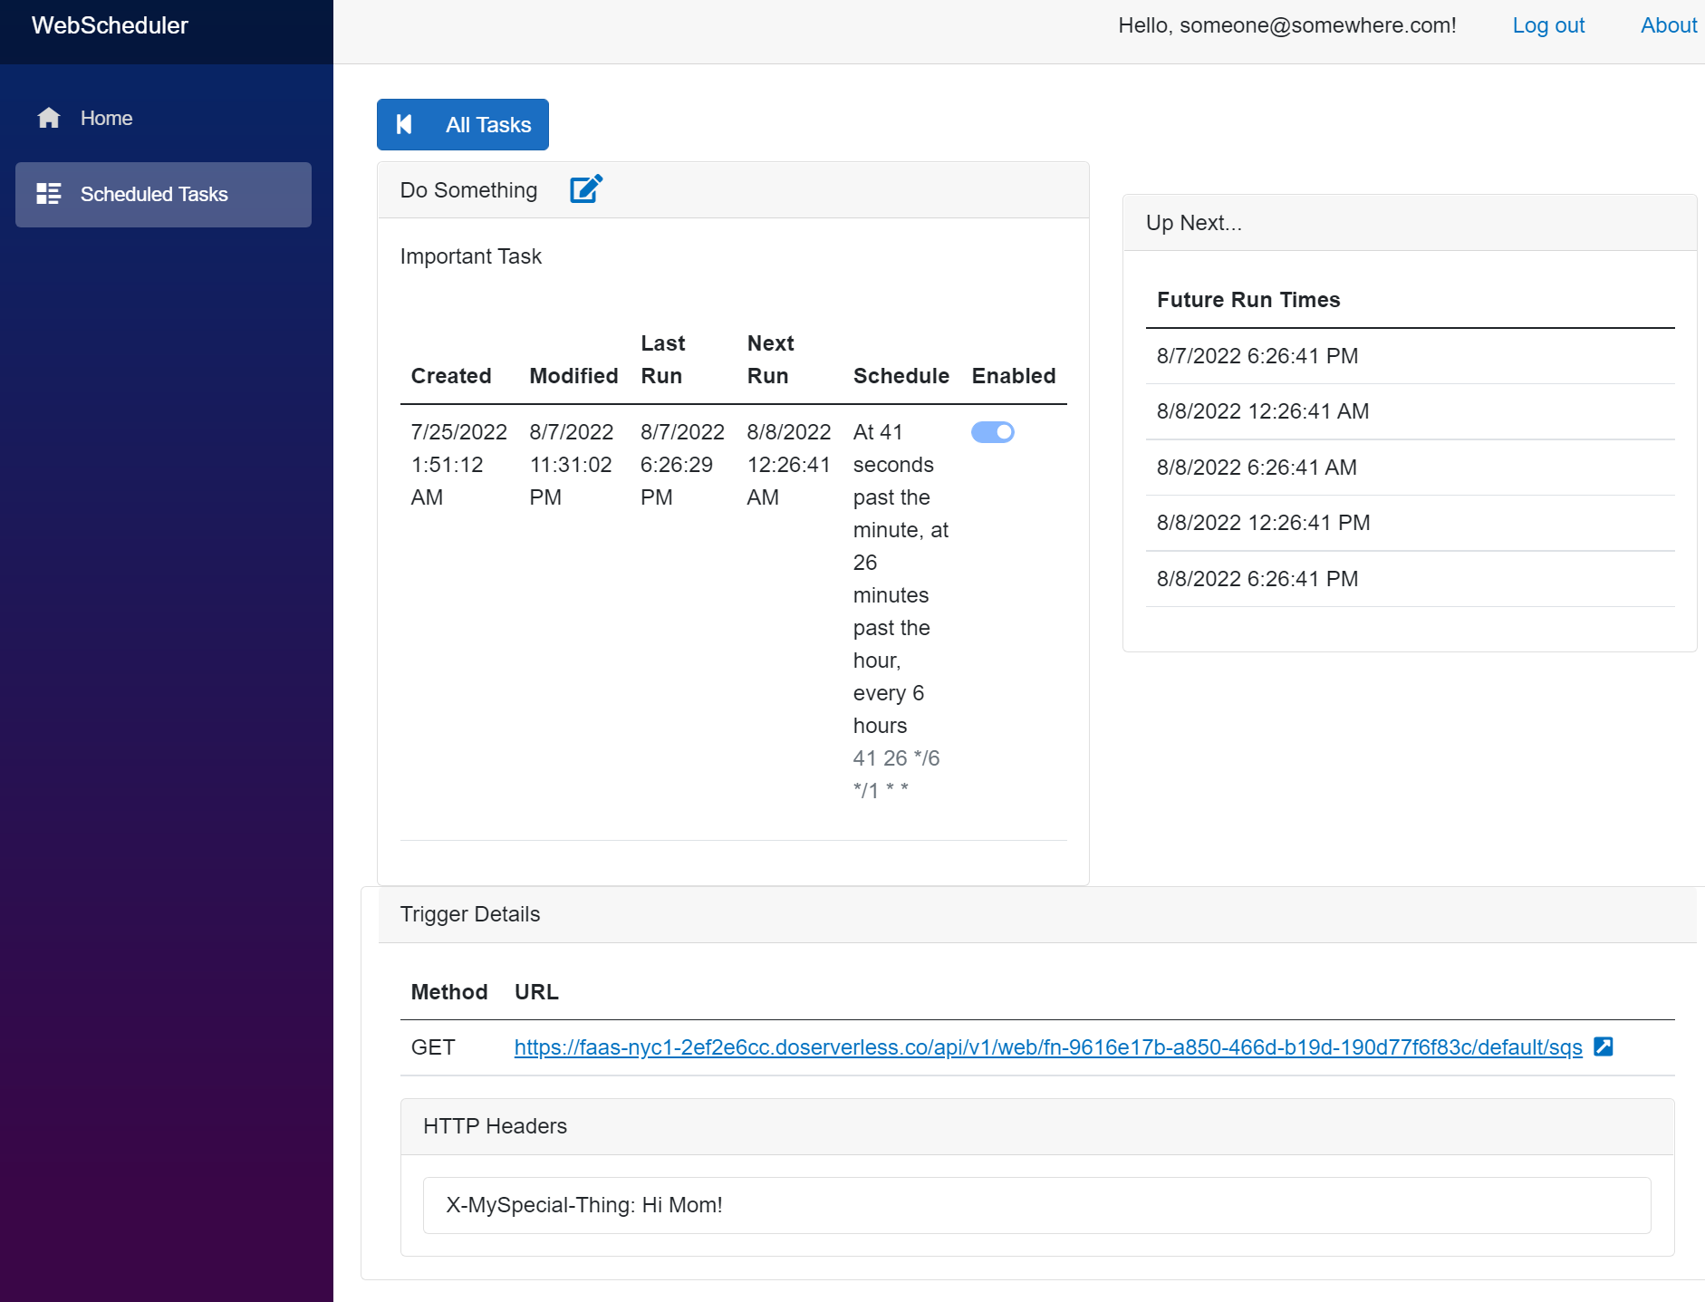Click the Up Next... panel header
Viewport: 1705px width, 1302px height.
click(x=1193, y=223)
